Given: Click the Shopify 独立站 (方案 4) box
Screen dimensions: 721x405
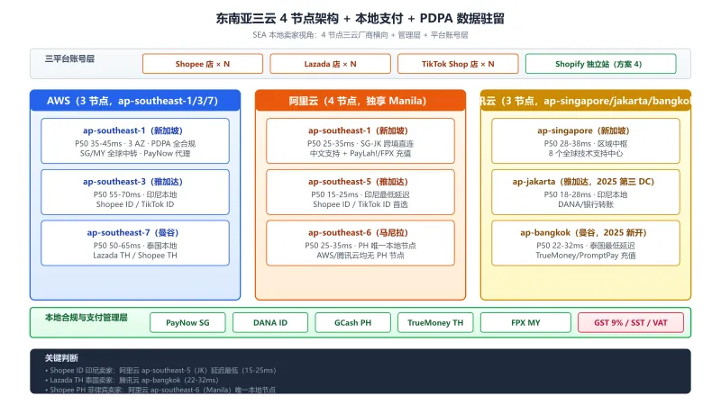Looking at the screenshot, I should click(x=600, y=64).
